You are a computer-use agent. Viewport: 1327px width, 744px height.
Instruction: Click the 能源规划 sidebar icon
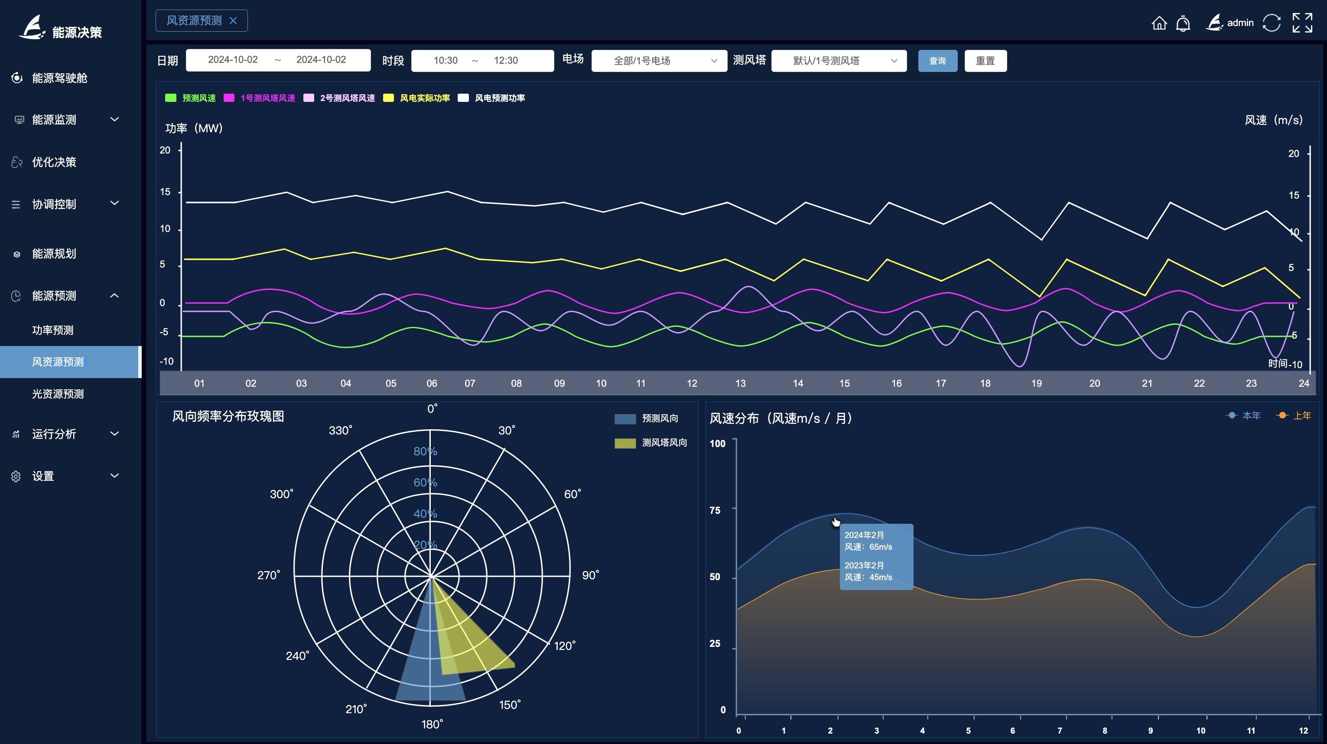tap(17, 254)
